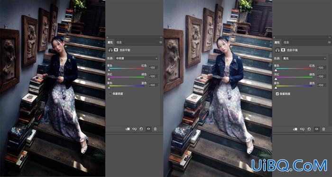
Task: Reset adjustment defaults in the right panel
Action: [x=309, y=129]
